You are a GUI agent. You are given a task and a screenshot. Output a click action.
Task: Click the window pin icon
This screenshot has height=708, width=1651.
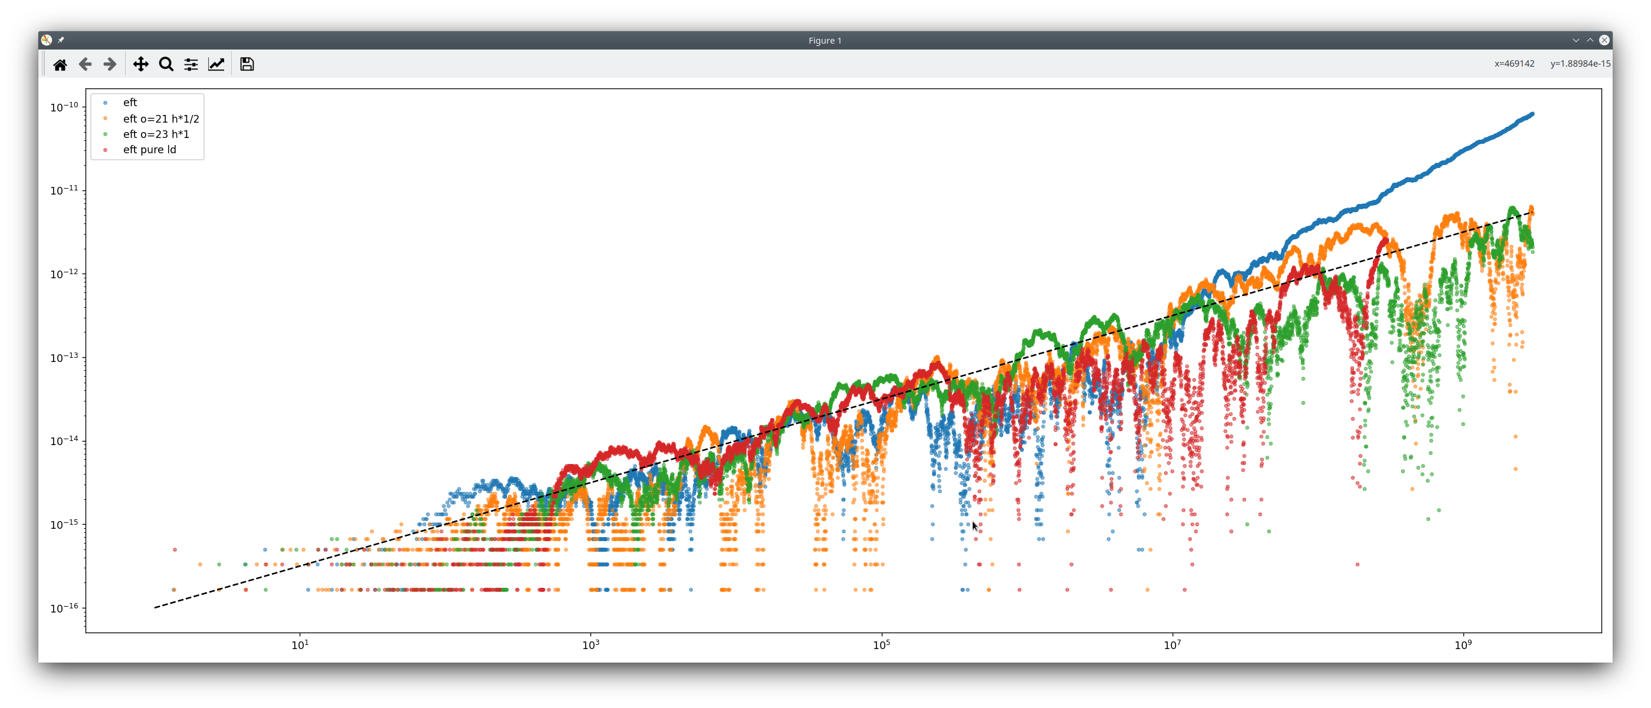[x=61, y=39]
